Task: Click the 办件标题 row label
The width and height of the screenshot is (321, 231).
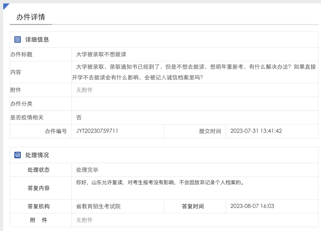Action: pos(21,54)
